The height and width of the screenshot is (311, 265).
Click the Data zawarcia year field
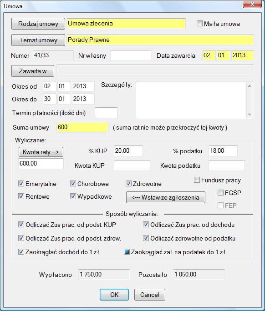coord(243,55)
